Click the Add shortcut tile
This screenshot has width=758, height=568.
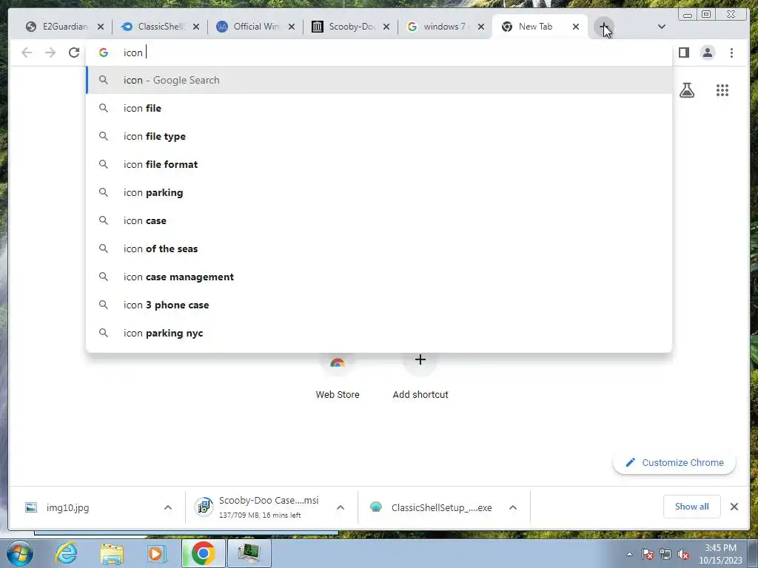[420, 376]
